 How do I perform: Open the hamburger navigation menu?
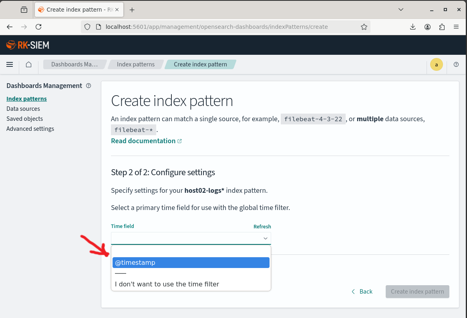click(10, 64)
